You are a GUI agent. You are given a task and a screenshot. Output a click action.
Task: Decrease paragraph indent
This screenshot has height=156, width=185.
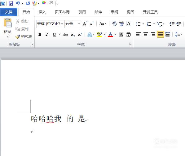click(x=172, y=24)
